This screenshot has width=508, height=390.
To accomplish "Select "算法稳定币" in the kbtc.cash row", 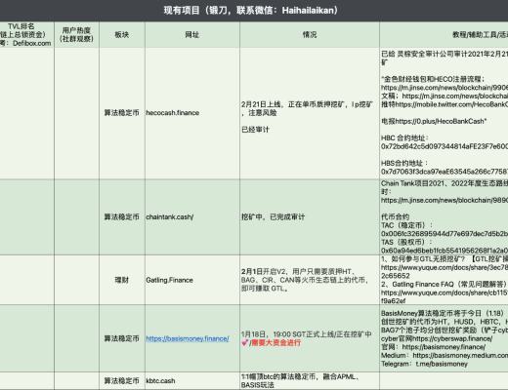I will (121, 380).
